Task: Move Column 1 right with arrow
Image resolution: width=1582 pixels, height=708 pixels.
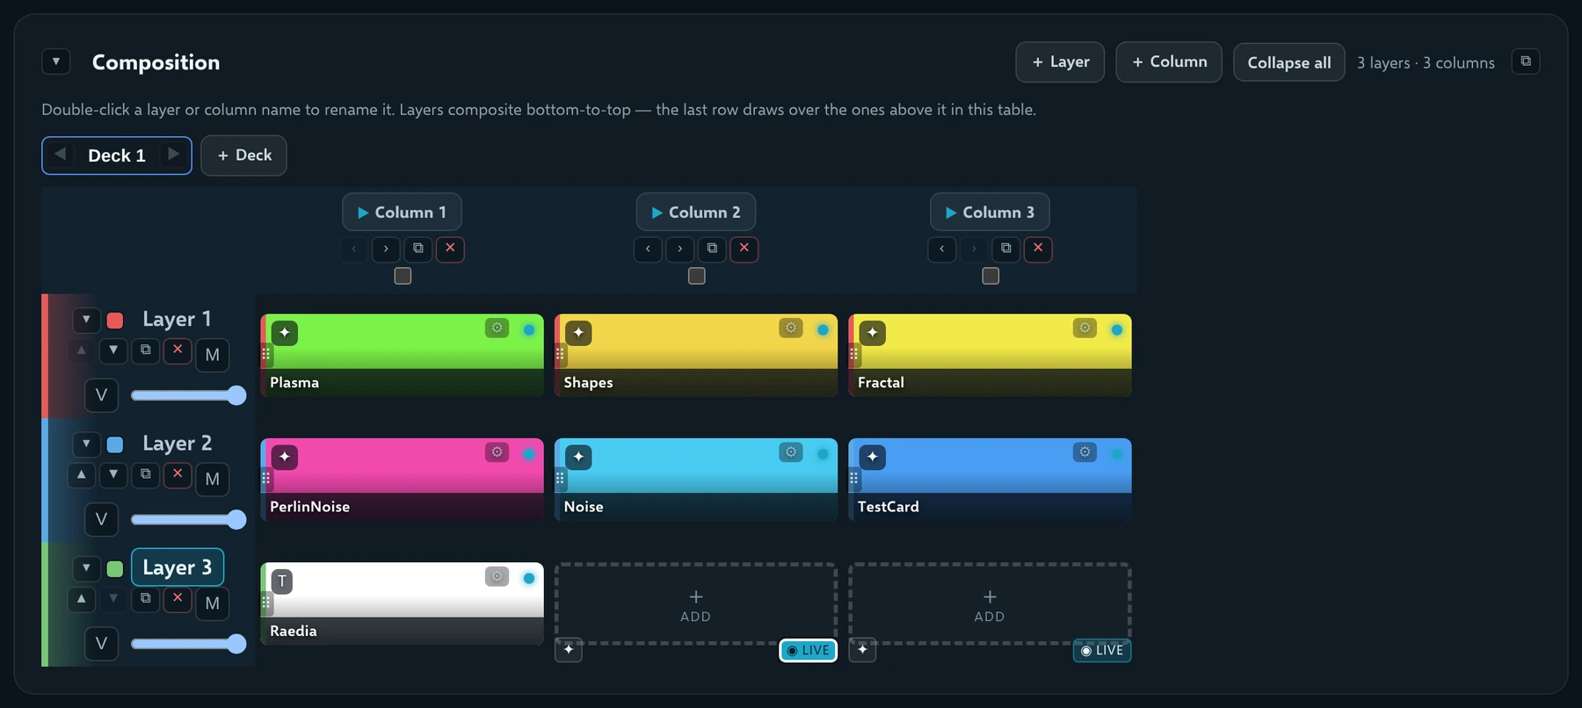Action: click(386, 249)
